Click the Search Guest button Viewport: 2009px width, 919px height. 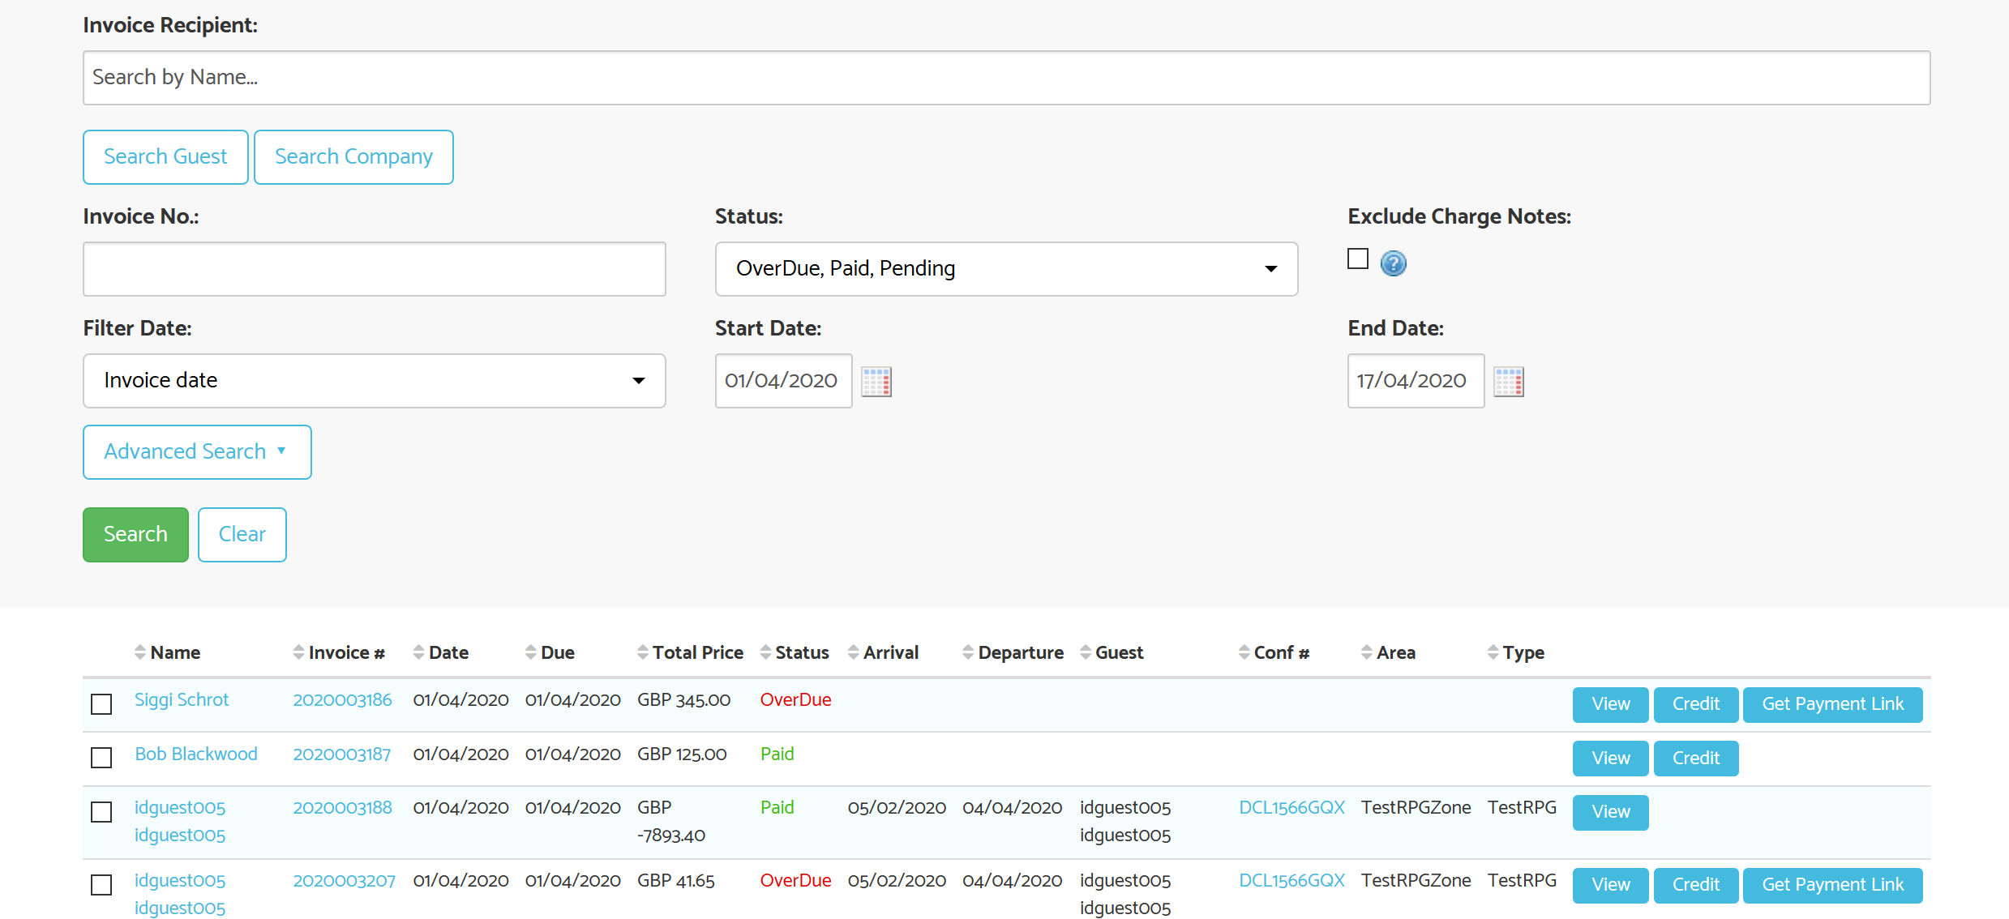click(x=165, y=157)
